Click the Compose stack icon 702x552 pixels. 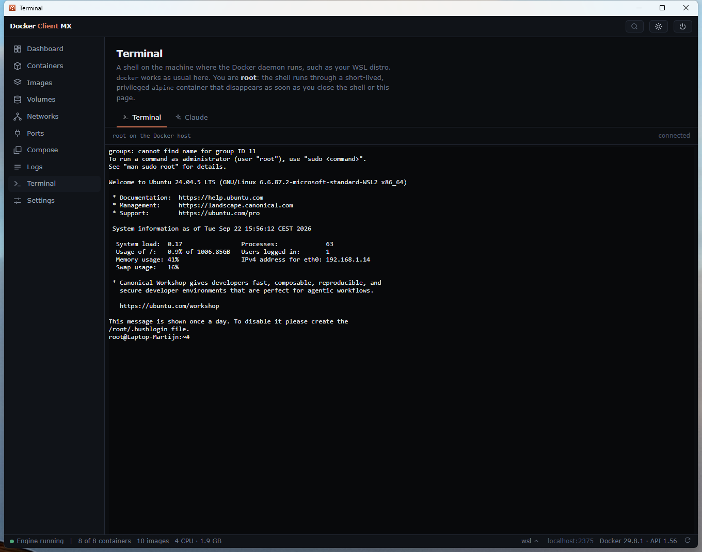pyautogui.click(x=18, y=150)
